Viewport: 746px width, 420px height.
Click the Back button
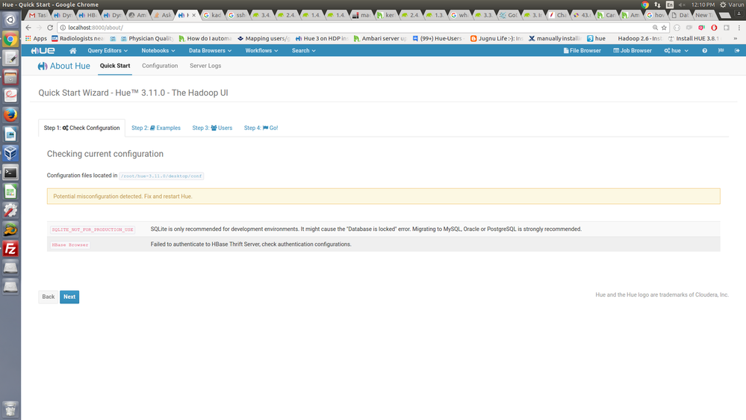(48, 297)
